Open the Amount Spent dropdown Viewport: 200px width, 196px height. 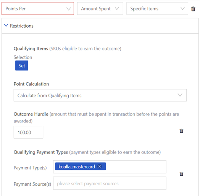100,8
